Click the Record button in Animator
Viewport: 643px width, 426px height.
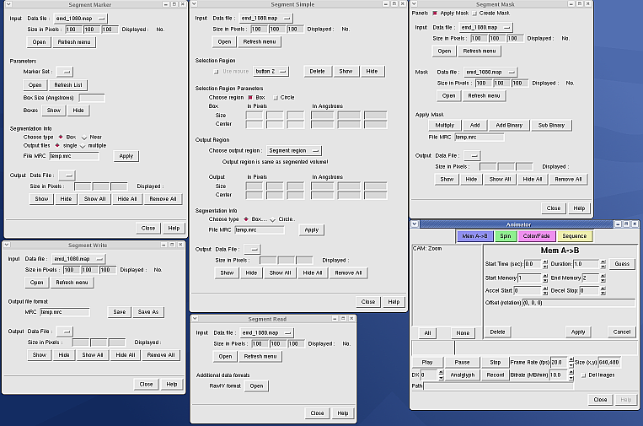coord(495,375)
